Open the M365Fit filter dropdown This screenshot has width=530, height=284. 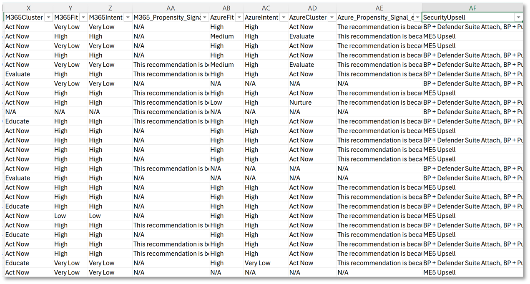(83, 18)
